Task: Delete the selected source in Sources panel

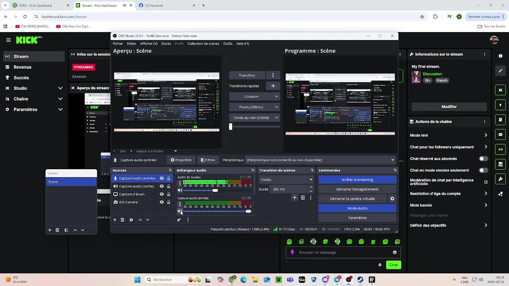Action: (x=122, y=220)
